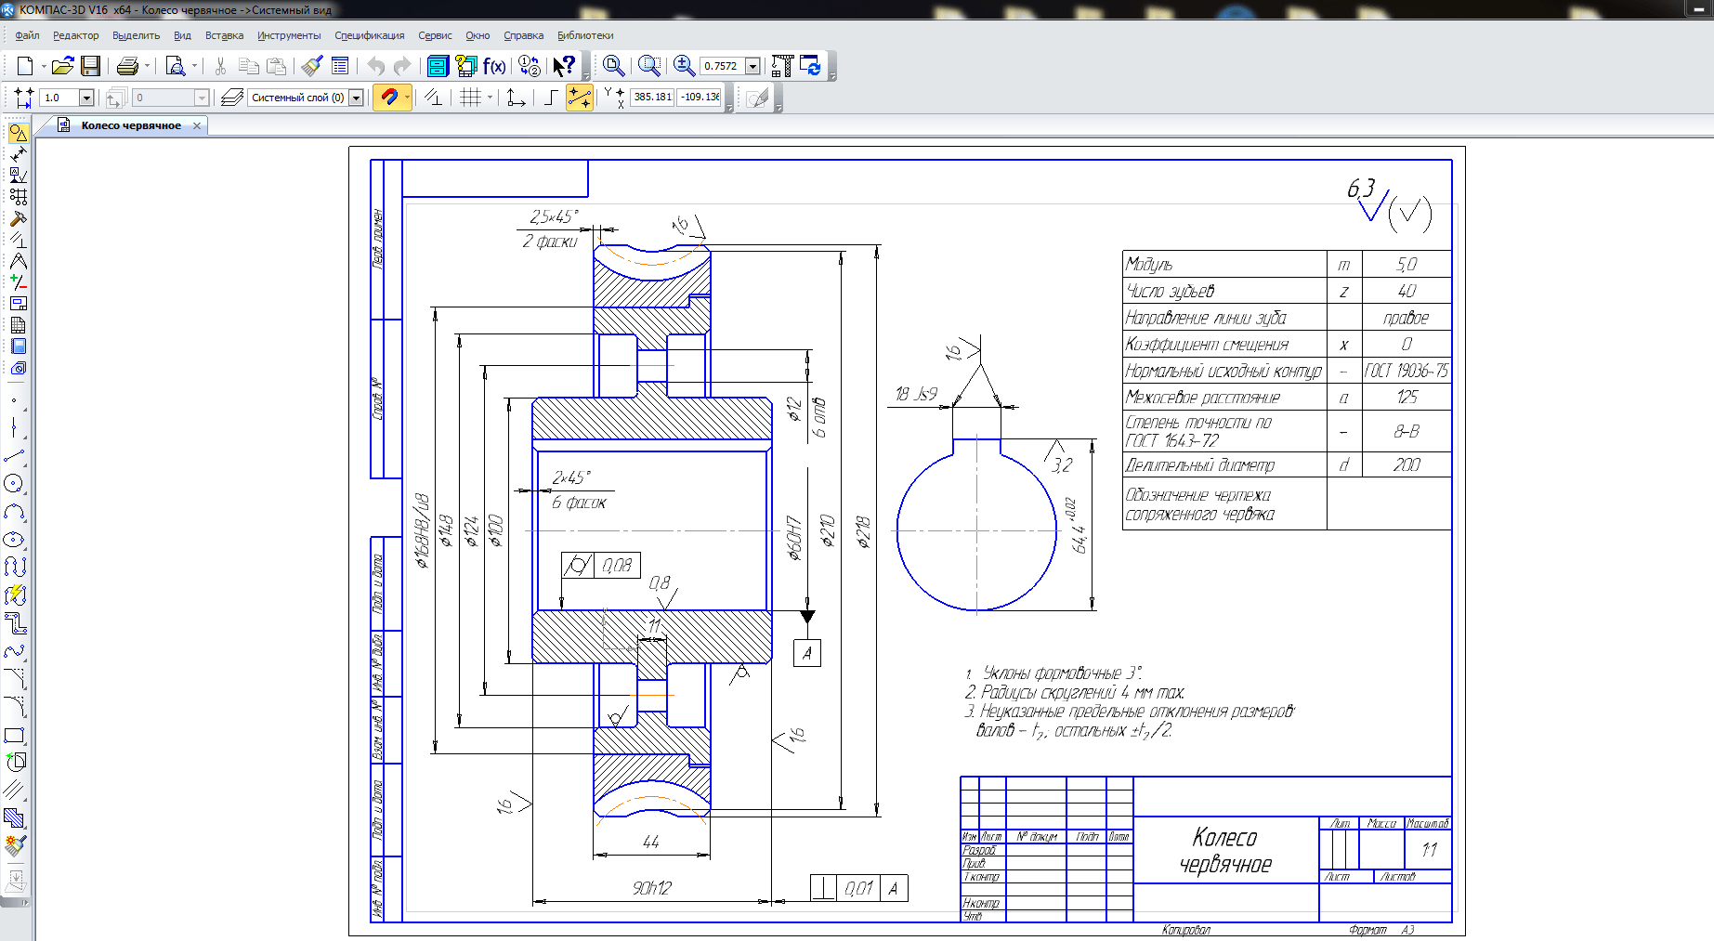The image size is (1714, 941).
Task: Open the Print icon in toolbar
Action: click(127, 66)
